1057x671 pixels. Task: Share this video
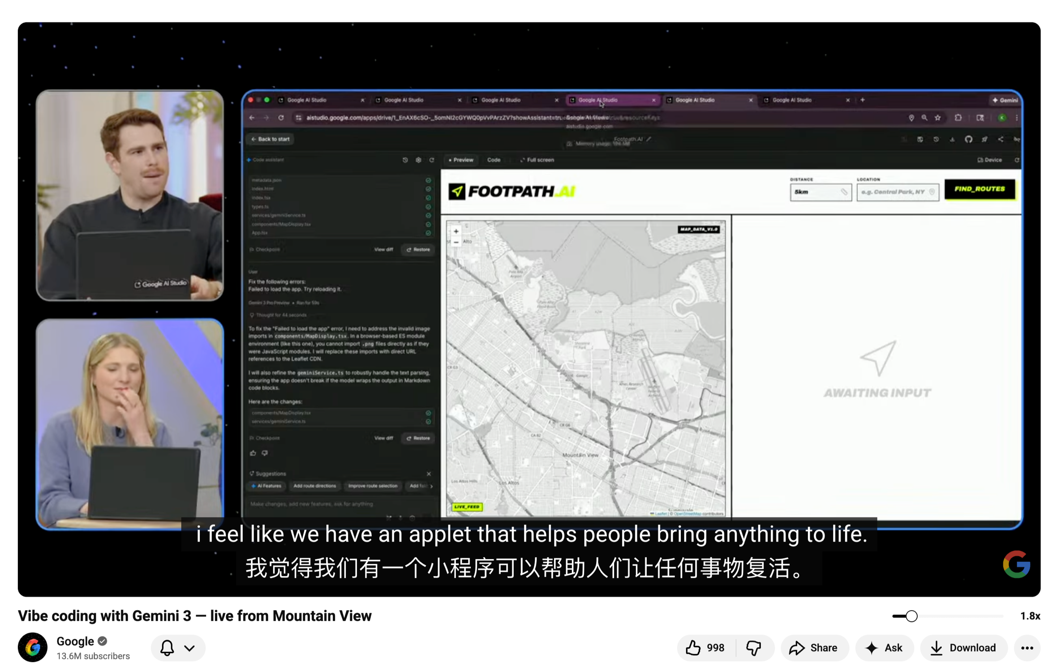[x=813, y=648]
